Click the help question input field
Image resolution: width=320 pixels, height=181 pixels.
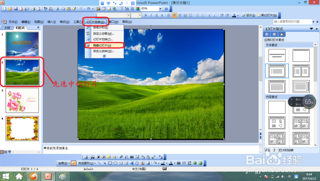coord(292,22)
